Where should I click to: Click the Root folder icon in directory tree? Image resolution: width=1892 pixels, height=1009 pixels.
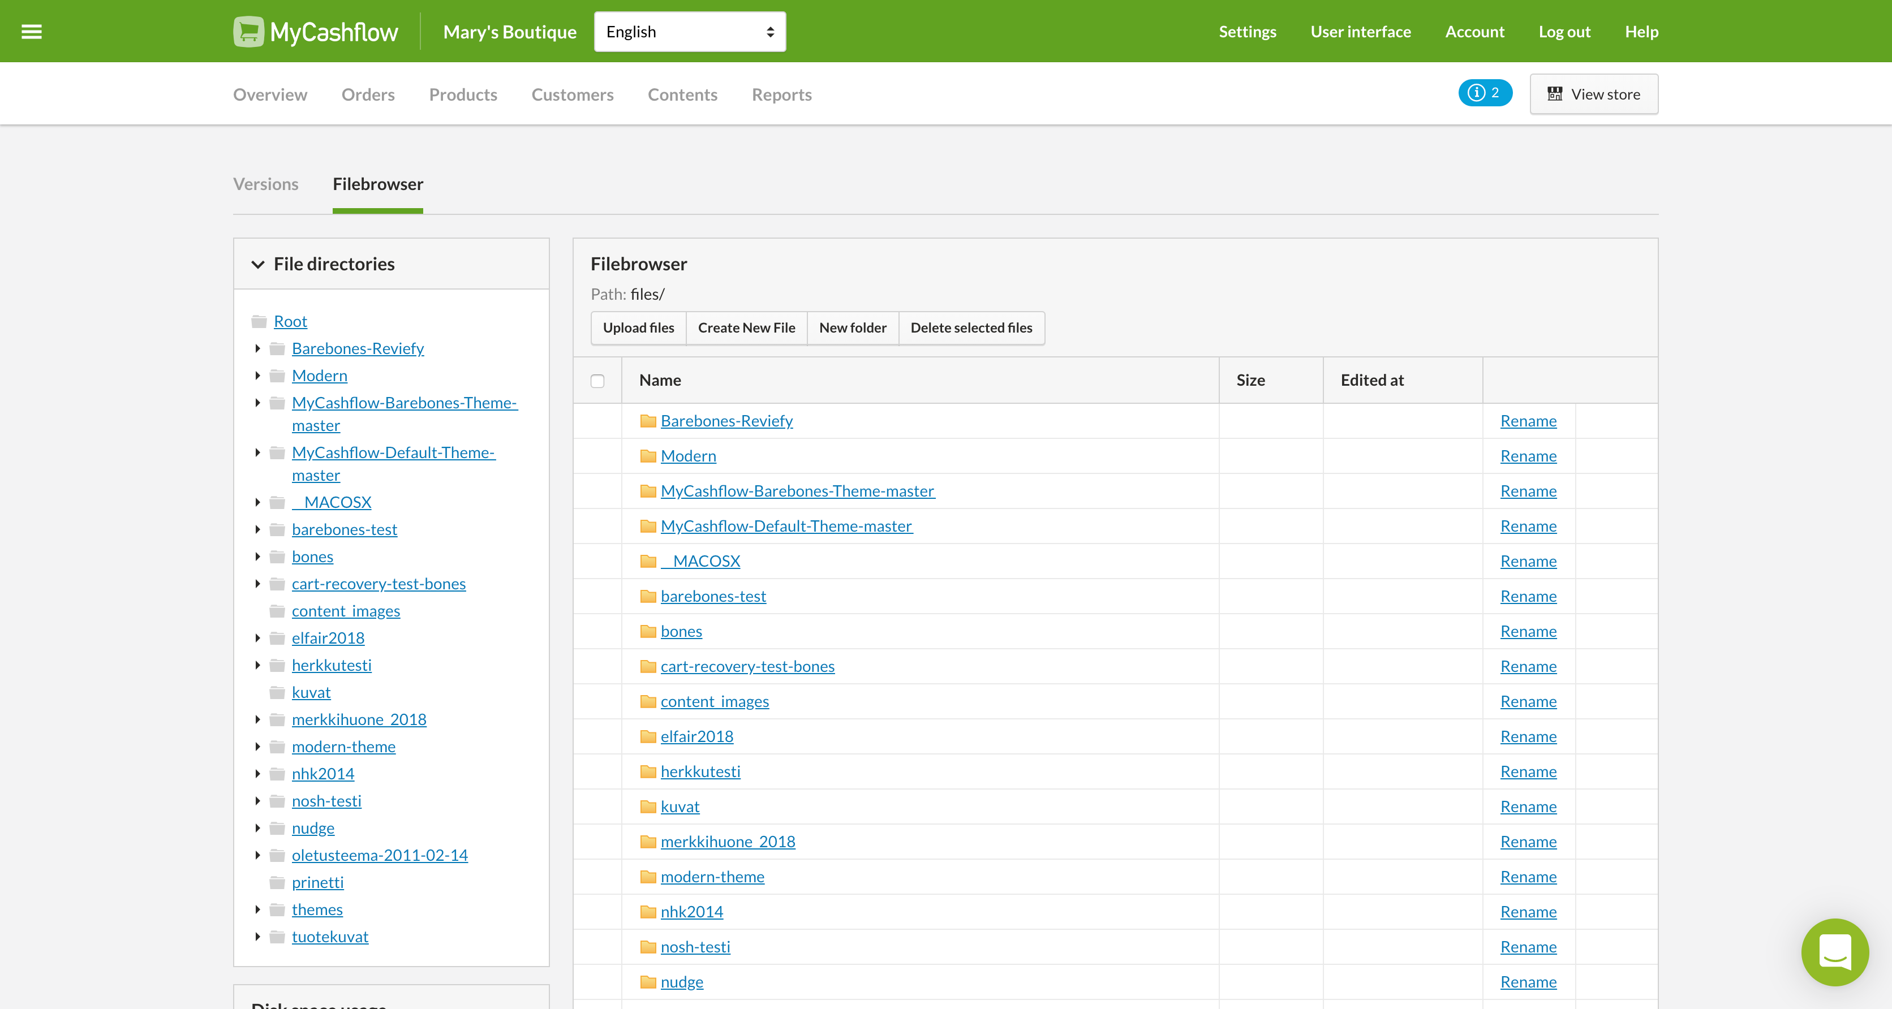pos(259,322)
